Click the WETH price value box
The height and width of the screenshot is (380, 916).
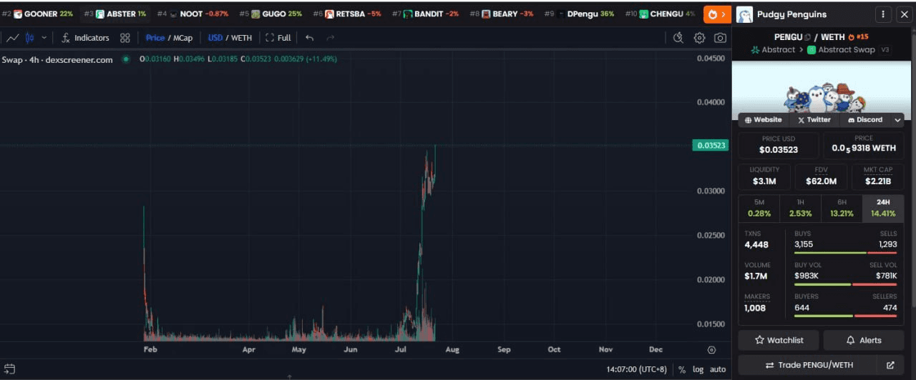tap(864, 145)
